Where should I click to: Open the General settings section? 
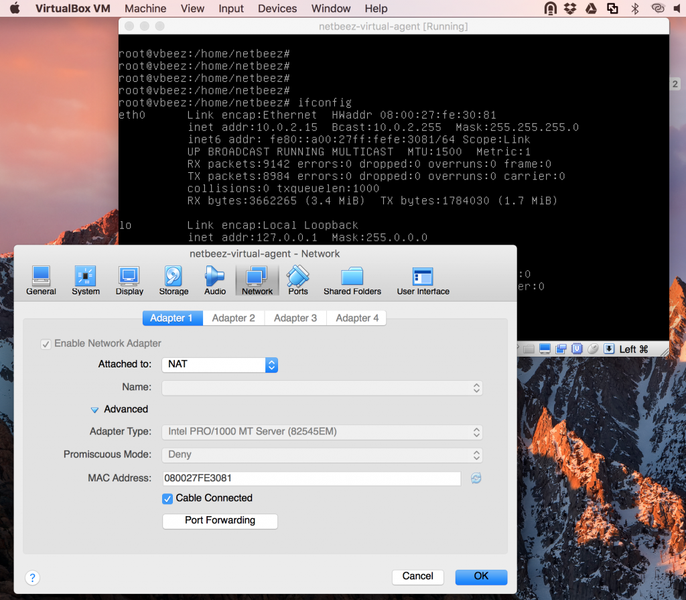[x=41, y=280]
